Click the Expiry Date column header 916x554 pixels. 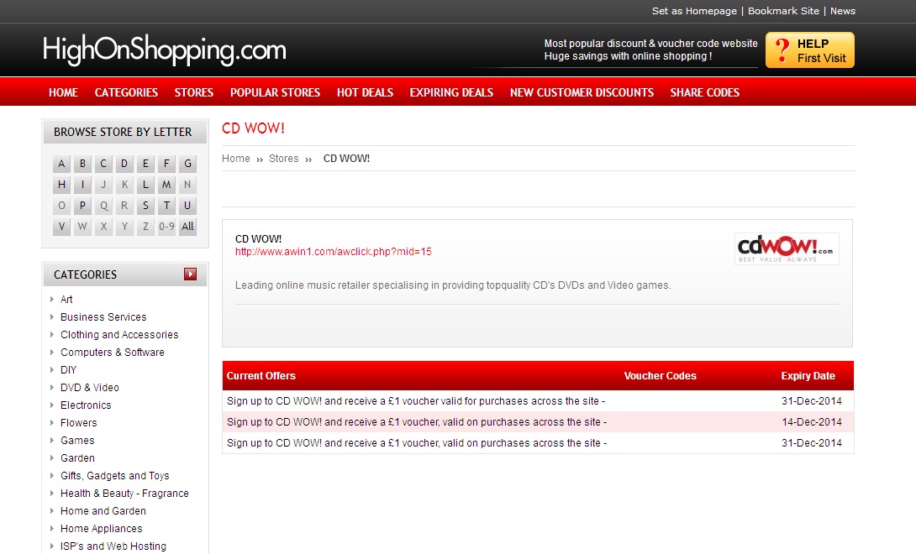point(808,376)
